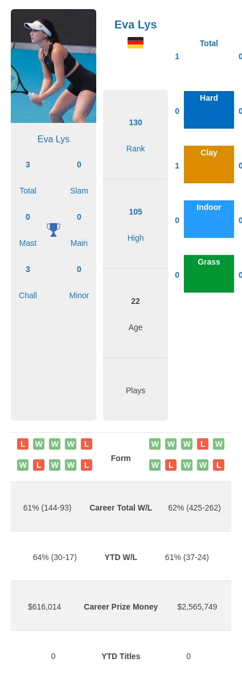This screenshot has width=242, height=683.
Task: Open the Eva Lys title link
Action: [136, 24]
